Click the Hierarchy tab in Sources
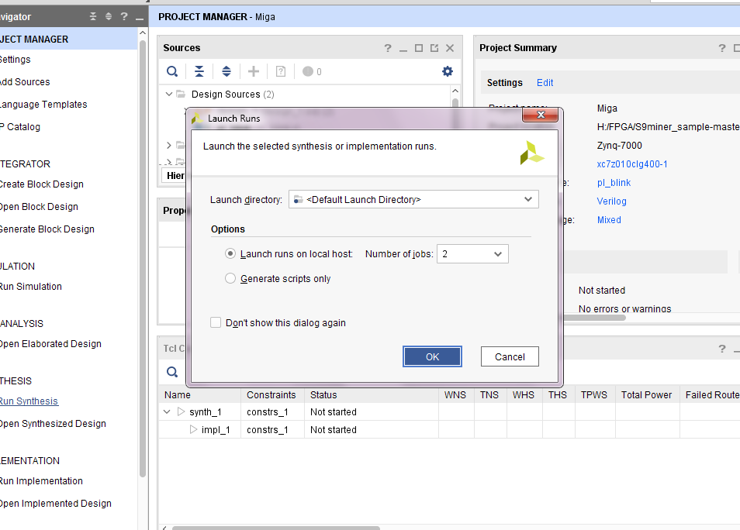The image size is (740, 530). pyautogui.click(x=174, y=175)
